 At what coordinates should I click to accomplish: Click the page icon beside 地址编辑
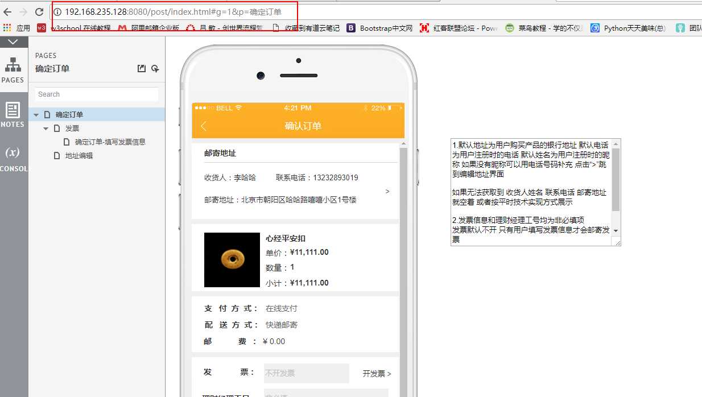coord(57,156)
